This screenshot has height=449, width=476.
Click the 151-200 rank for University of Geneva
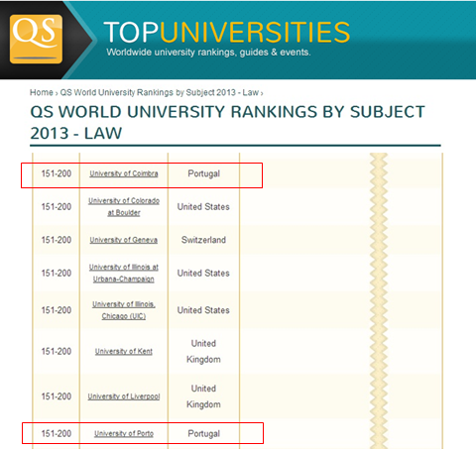click(x=57, y=240)
